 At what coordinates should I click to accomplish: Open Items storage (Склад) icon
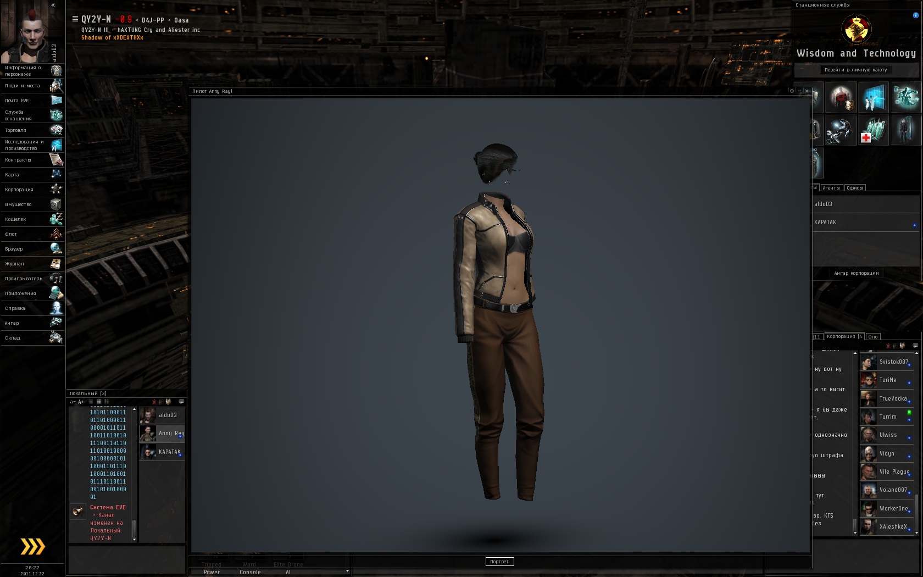tap(56, 337)
